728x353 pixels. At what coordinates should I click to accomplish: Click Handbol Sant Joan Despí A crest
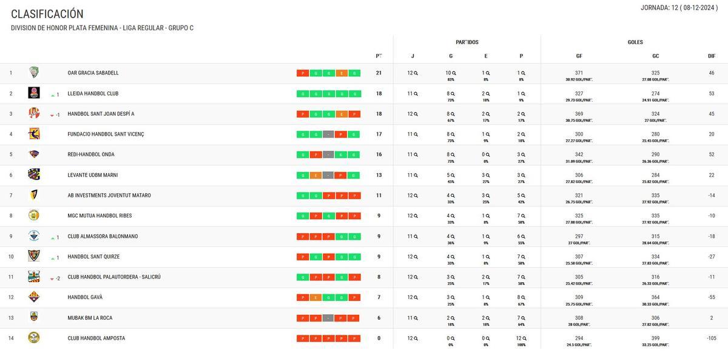[34, 114]
